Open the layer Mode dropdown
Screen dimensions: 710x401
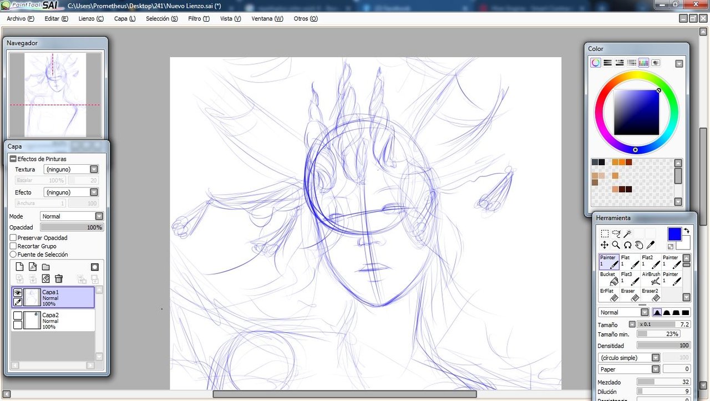tap(72, 216)
